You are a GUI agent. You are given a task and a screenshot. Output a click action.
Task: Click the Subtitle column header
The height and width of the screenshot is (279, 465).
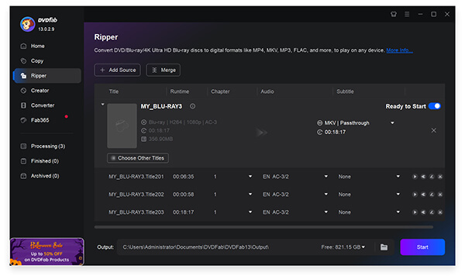345,91
